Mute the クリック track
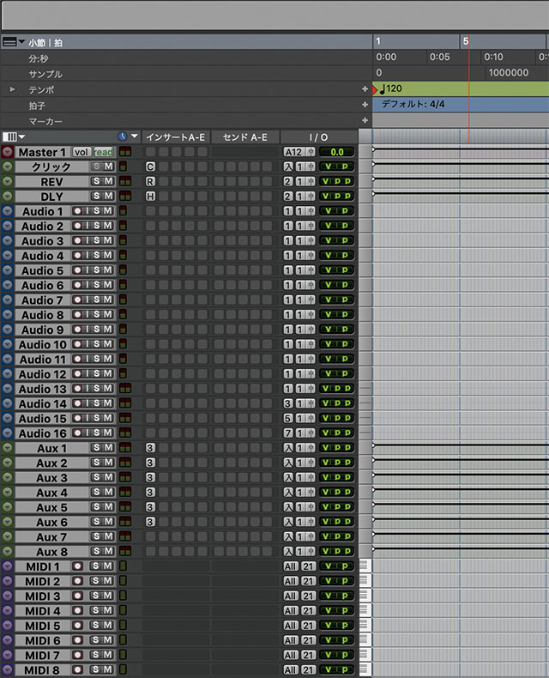Image resolution: width=549 pixels, height=678 pixels. click(108, 166)
